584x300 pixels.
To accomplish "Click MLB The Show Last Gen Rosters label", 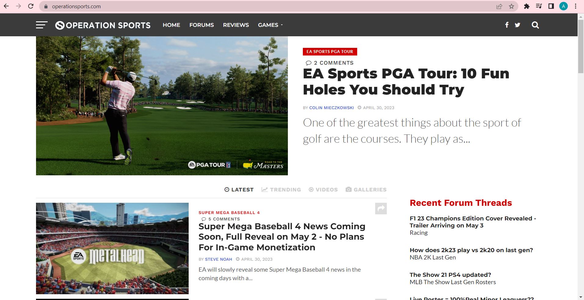I will [453, 282].
